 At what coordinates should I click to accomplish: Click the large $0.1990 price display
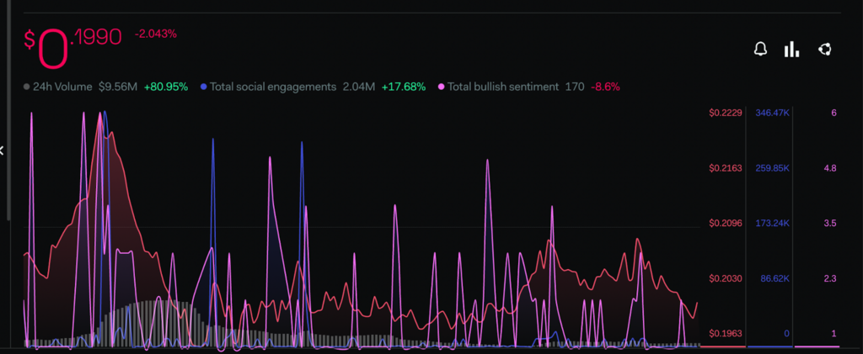point(72,47)
